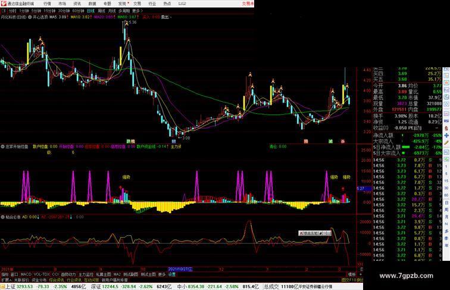Screen dimensions: 450x290
Task: Switch chart to 1分钟 period
Action: (x=24, y=11)
